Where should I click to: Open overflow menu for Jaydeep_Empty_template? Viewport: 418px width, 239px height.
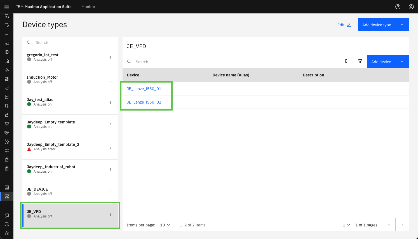click(110, 125)
